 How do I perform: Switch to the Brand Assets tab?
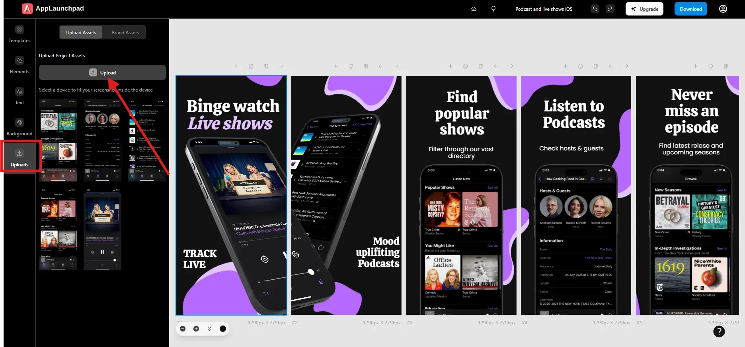125,33
